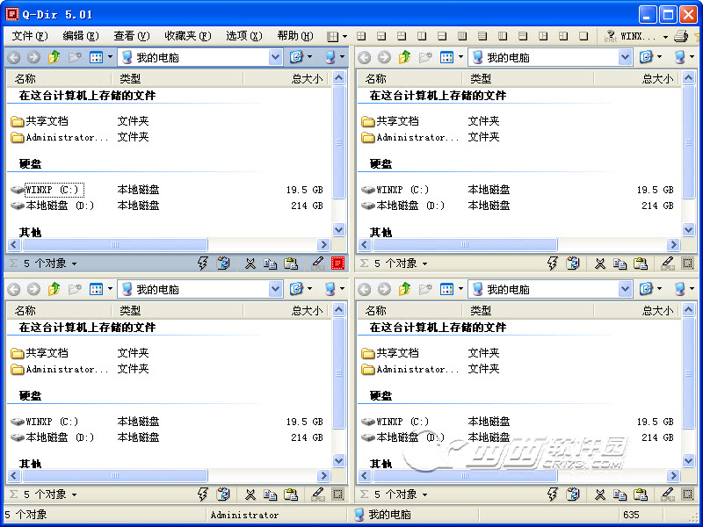
Task: Expand the view mode dropdown in top-right pane
Action: point(460,57)
